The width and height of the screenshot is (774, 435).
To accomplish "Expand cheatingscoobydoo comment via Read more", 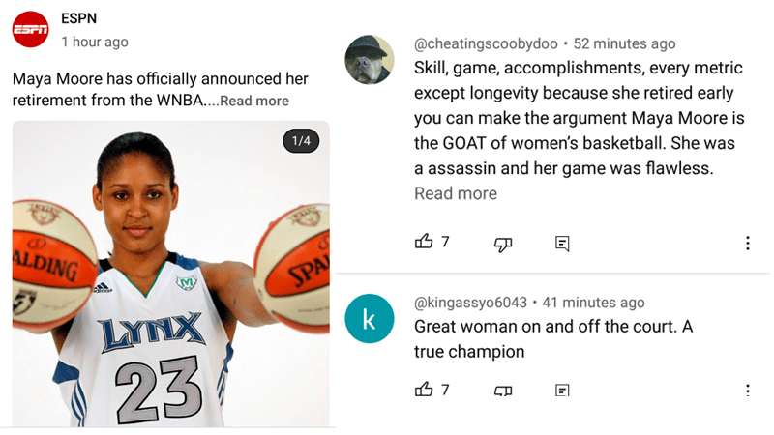I will (455, 193).
